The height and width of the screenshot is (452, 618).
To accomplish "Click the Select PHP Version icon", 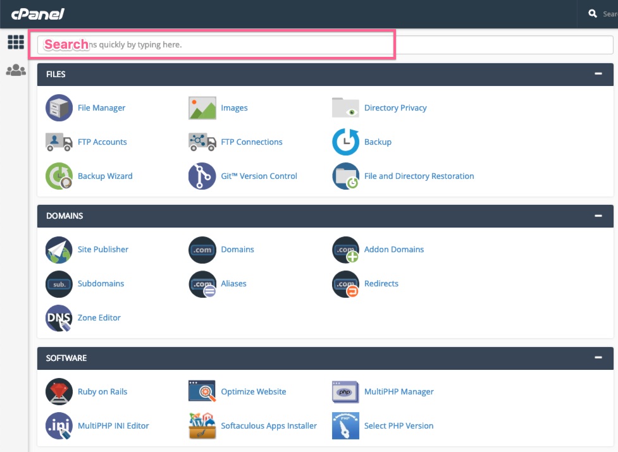I will coord(345,425).
